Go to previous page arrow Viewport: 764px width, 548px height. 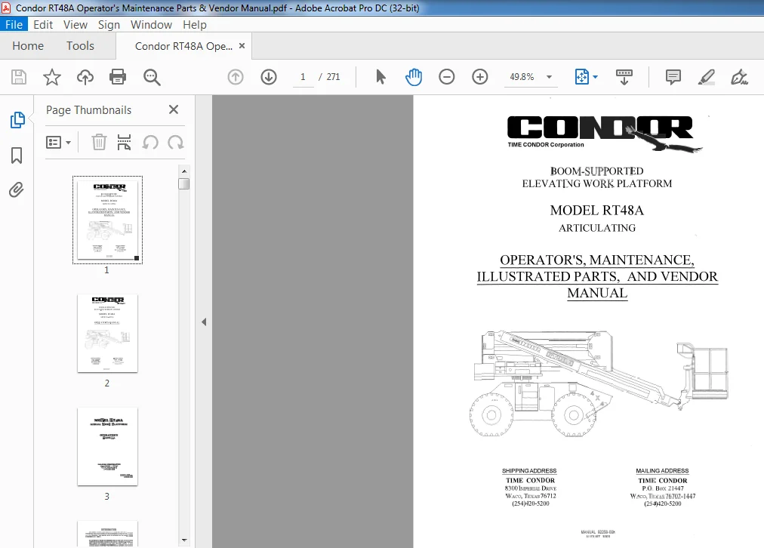(x=236, y=77)
